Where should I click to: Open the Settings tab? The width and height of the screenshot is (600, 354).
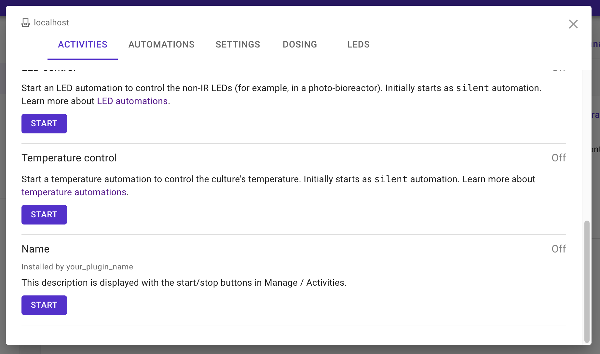click(238, 45)
